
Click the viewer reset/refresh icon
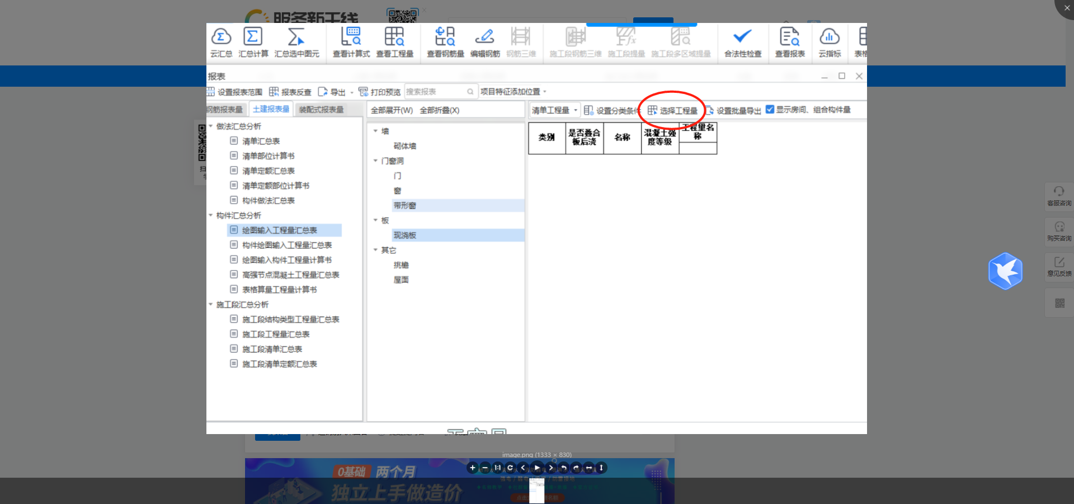(x=510, y=468)
